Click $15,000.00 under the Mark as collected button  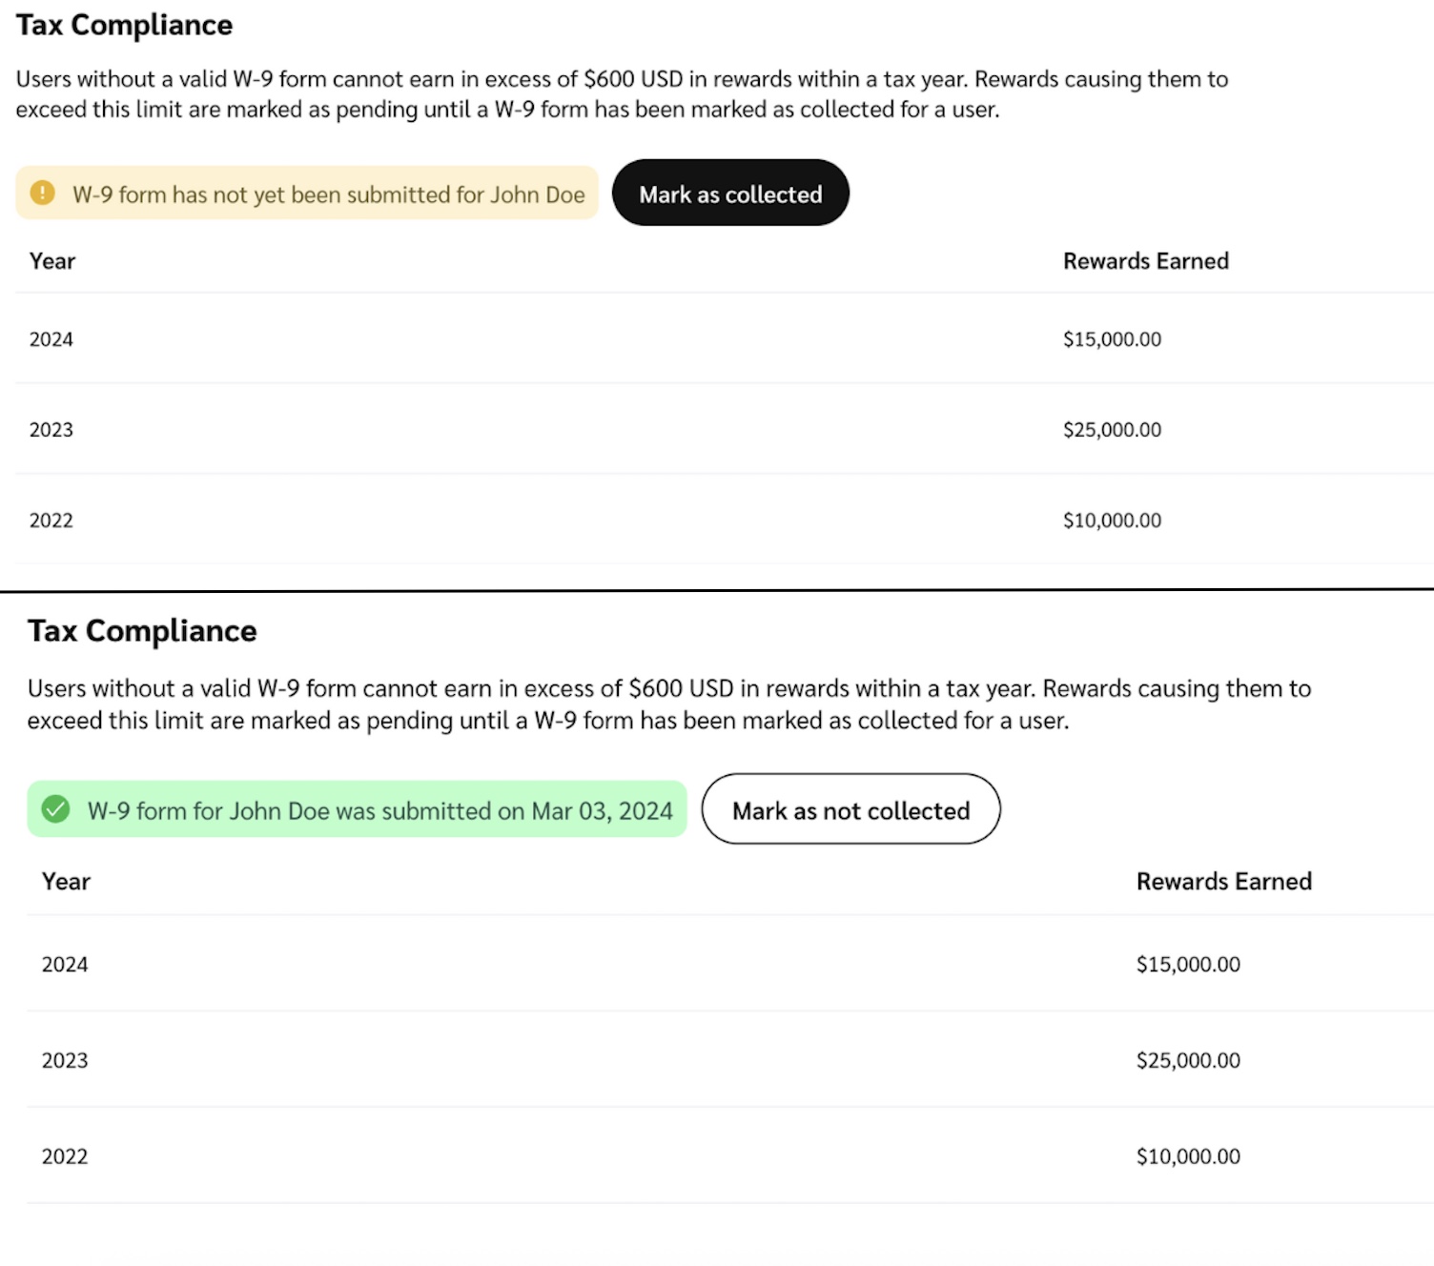[x=1112, y=339]
